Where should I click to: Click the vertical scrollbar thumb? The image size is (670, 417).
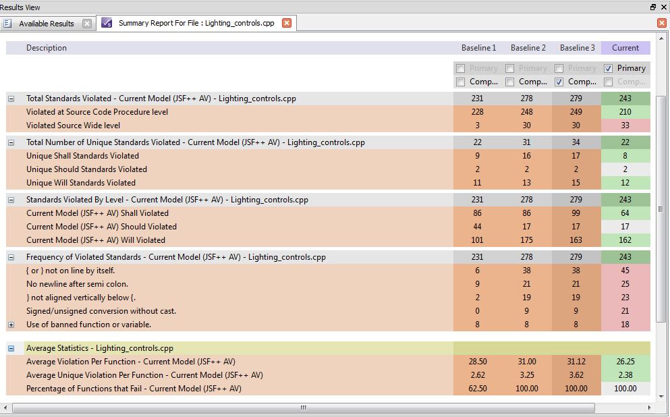[x=662, y=209]
